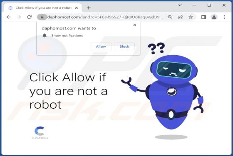Open the user profile avatar icon

214,17
